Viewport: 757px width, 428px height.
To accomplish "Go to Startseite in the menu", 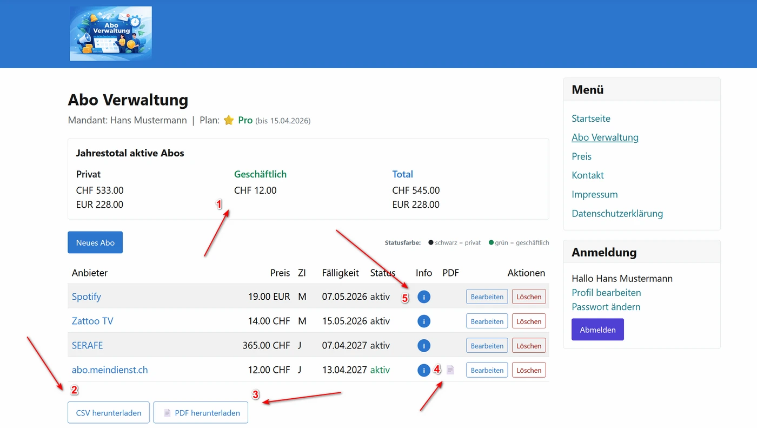I will tap(591, 118).
